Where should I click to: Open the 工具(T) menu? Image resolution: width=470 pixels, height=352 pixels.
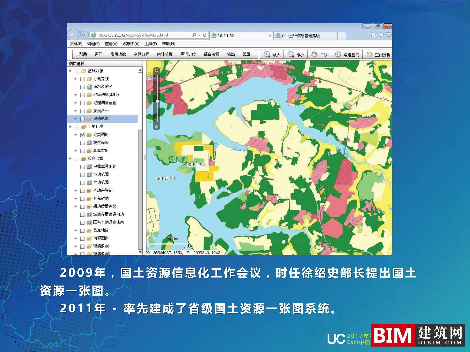pos(150,44)
